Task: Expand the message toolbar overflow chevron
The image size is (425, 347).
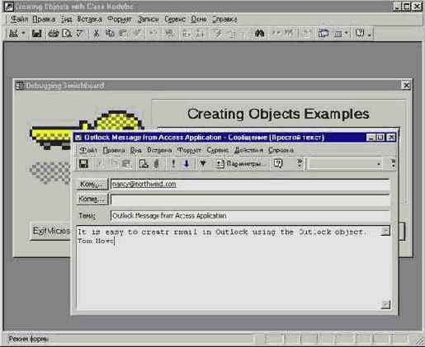Action: [x=393, y=164]
